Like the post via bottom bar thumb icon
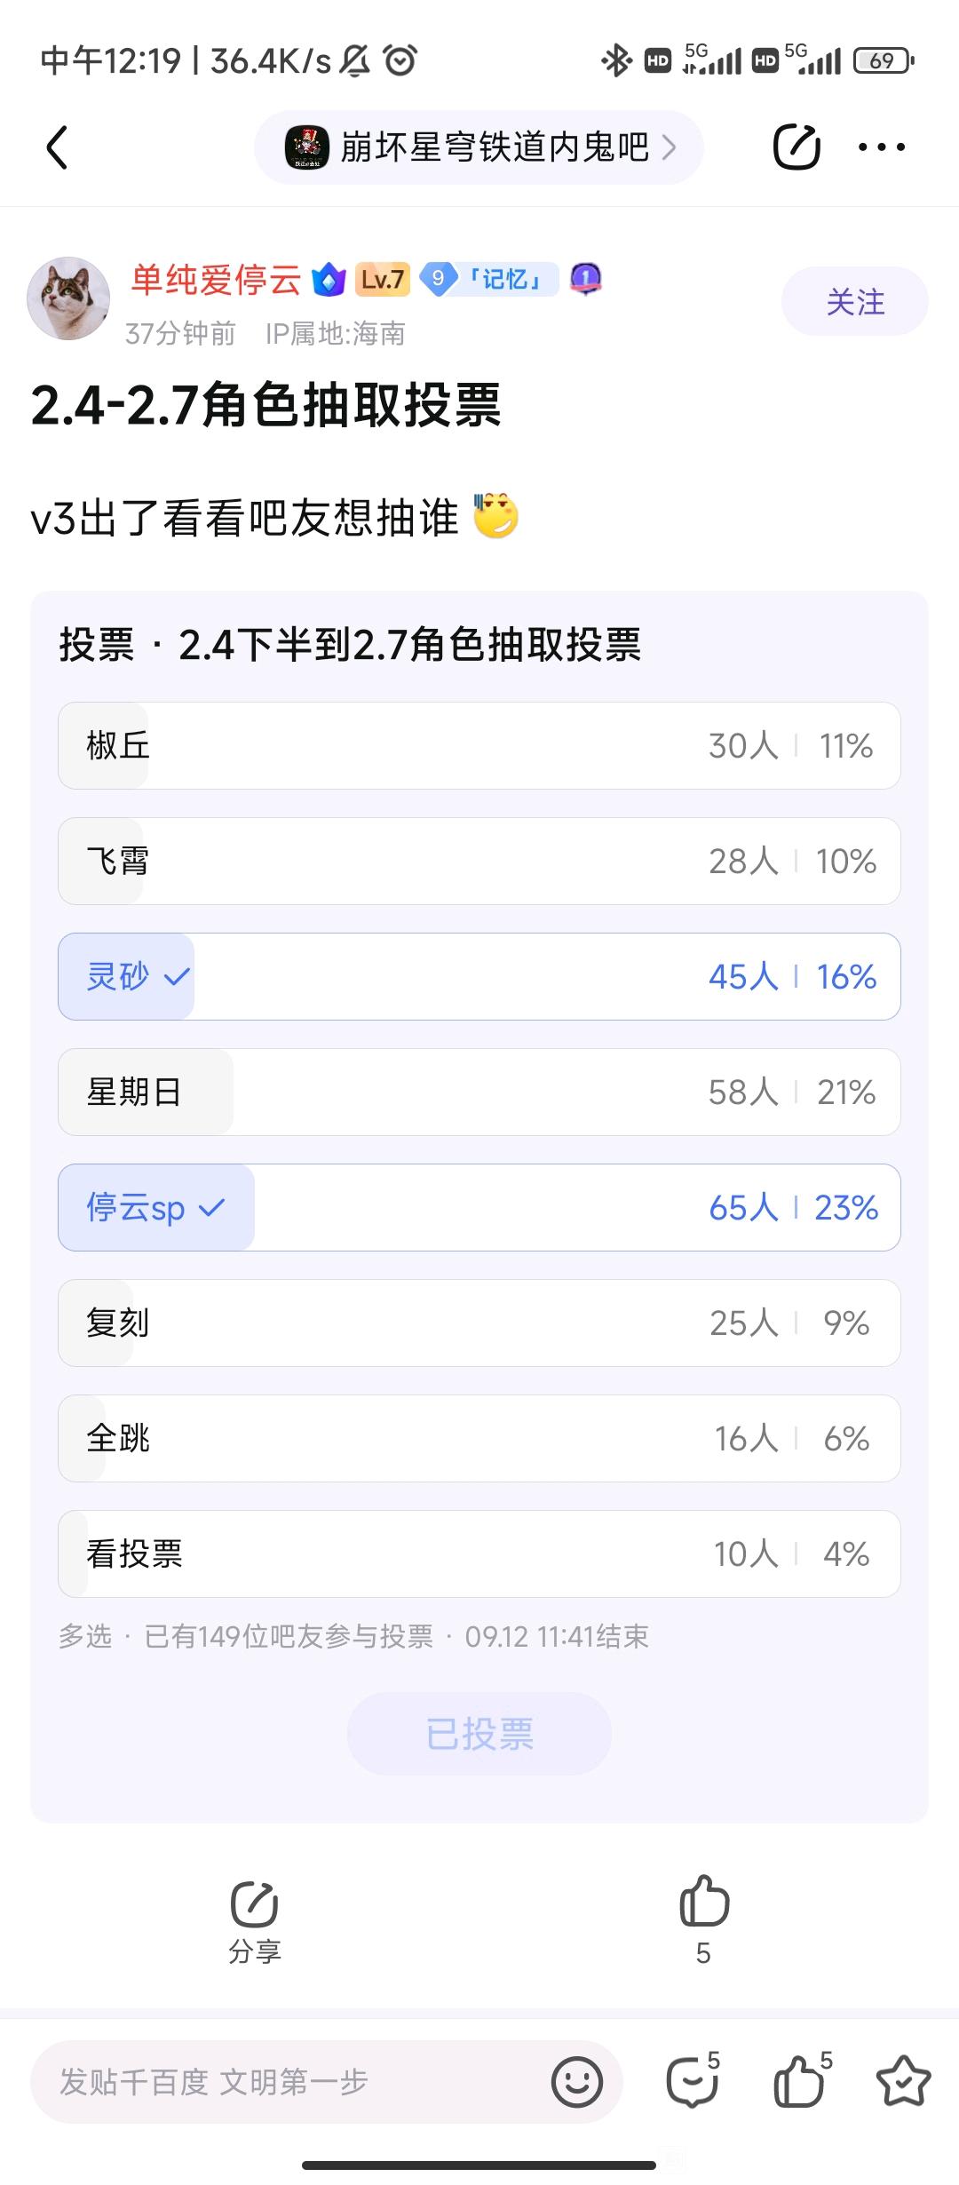 (x=802, y=2081)
